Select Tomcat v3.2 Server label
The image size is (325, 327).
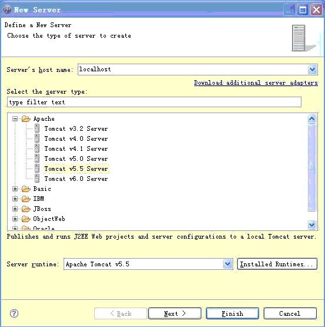click(76, 128)
